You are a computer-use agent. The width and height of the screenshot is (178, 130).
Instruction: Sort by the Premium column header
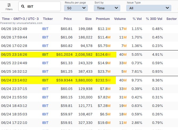point(103,19)
